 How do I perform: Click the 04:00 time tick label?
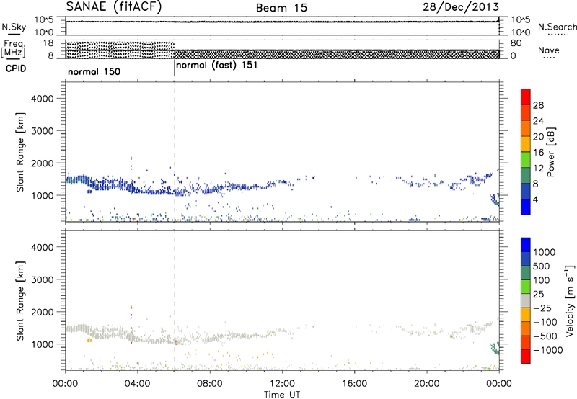click(x=138, y=384)
